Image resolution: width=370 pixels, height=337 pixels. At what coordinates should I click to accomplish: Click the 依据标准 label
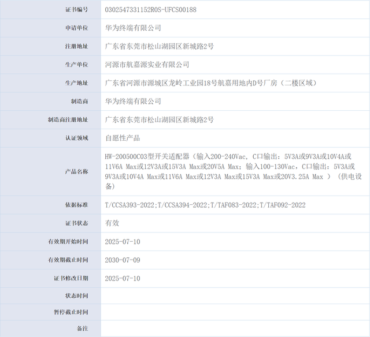77,205
